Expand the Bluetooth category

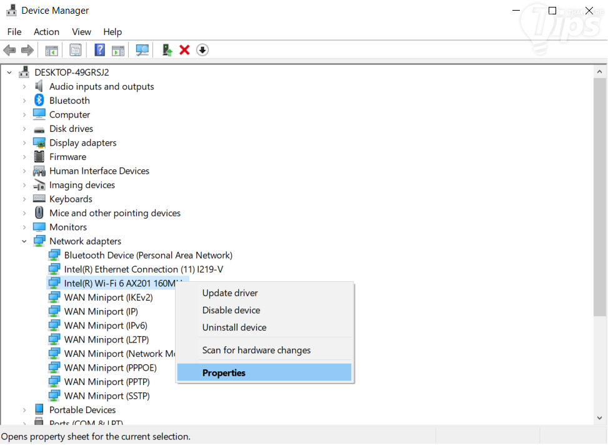[24, 101]
